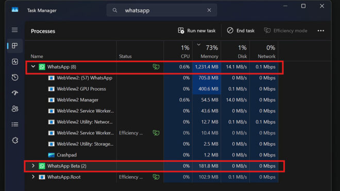Select WebView2: (57) WhatsApp process
The height and width of the screenshot is (191, 340).
152,78
